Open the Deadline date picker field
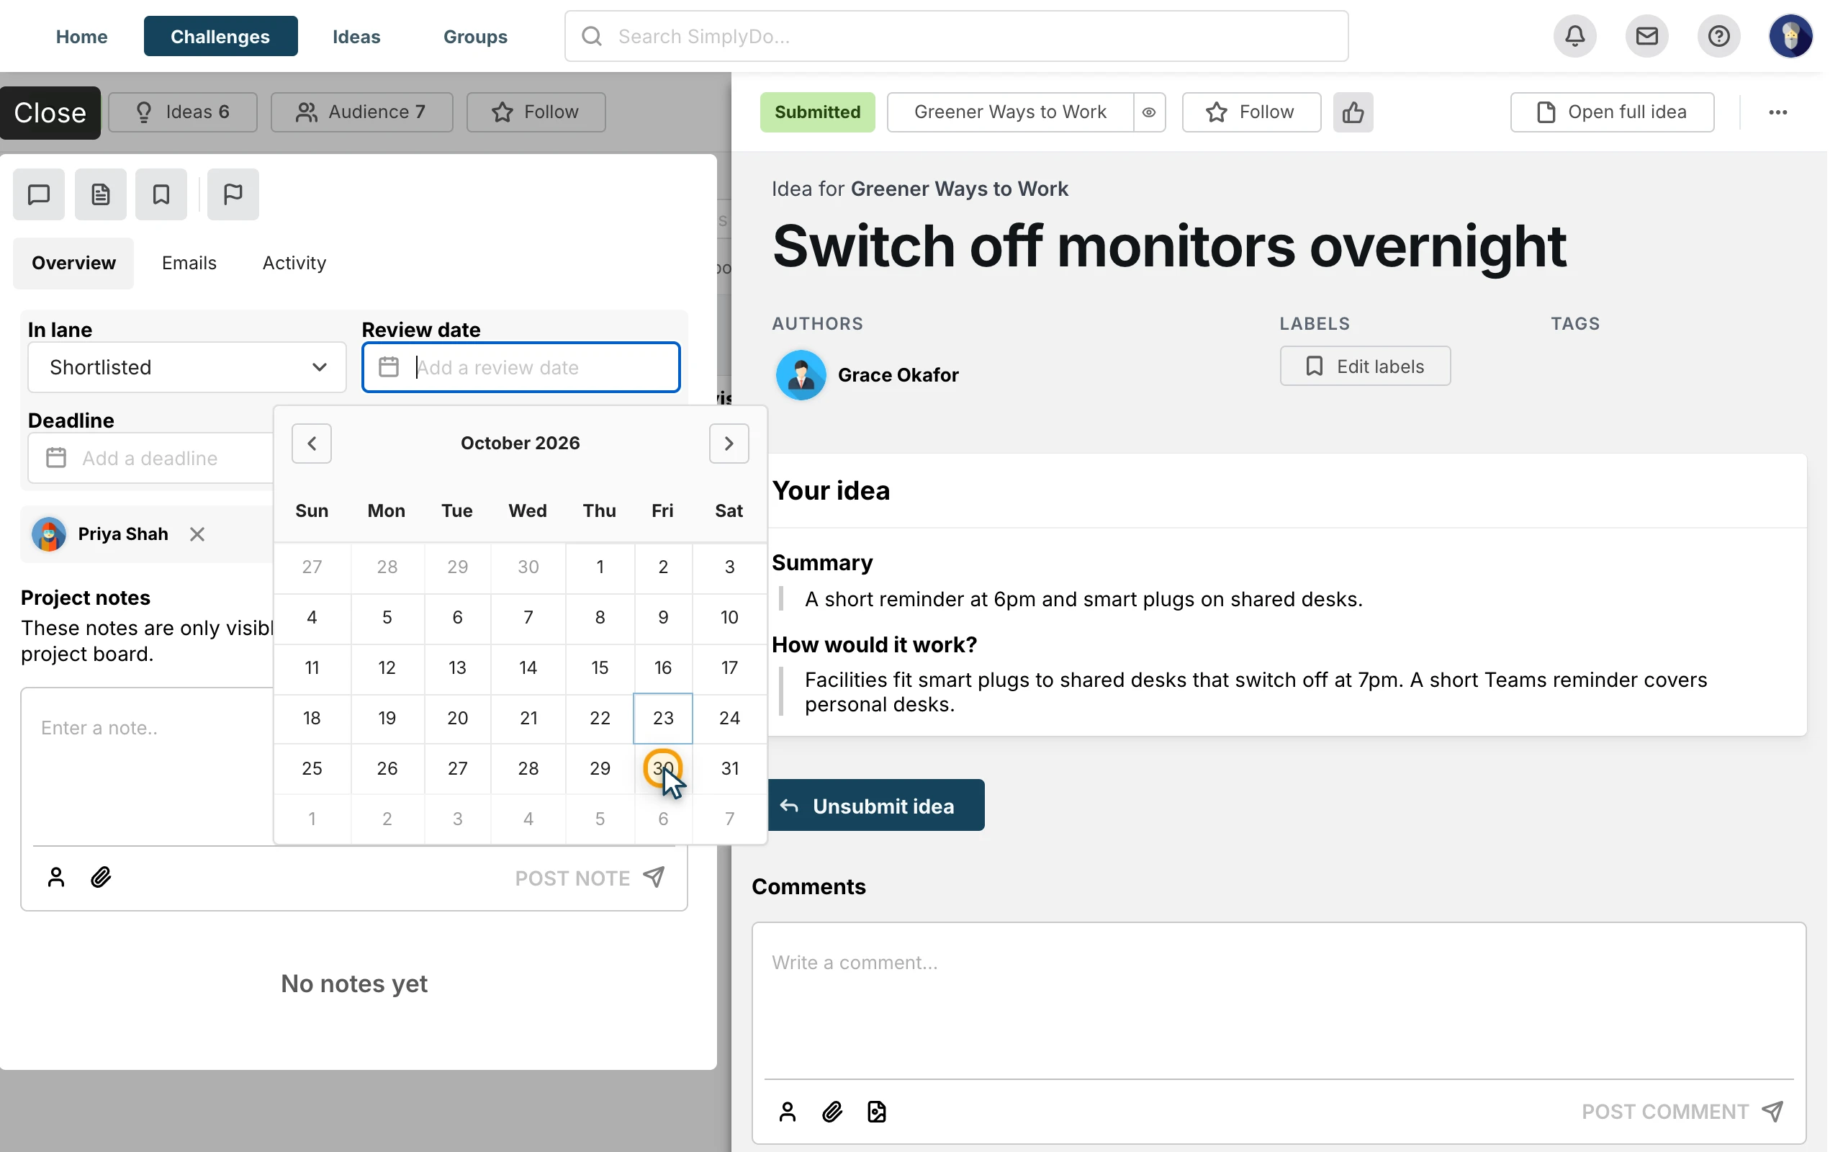The height and width of the screenshot is (1152, 1843). (150, 458)
